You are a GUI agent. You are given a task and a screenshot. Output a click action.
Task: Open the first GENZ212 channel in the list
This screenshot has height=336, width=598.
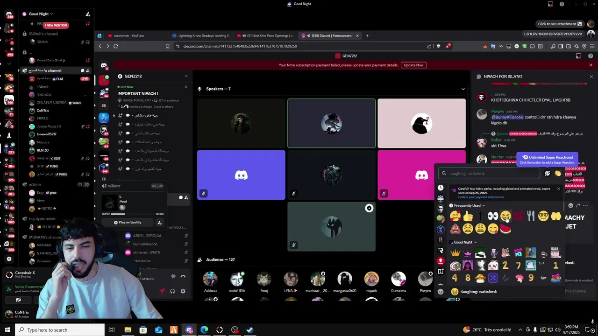147,115
